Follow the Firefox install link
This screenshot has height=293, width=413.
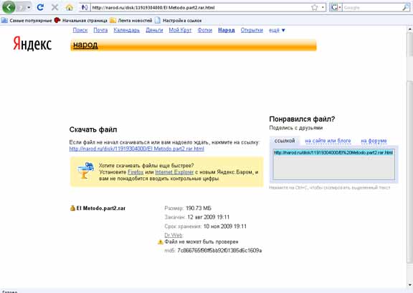point(136,172)
